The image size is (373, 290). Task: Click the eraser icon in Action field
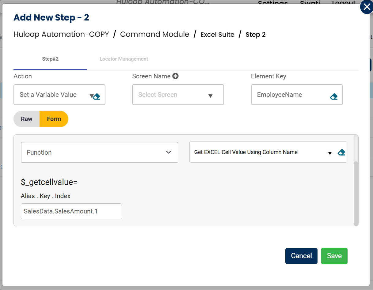click(x=97, y=97)
